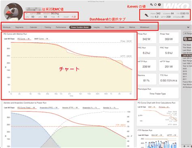The width and height of the screenshot is (192, 148).
Task: Select the Power Duration Model tab
Action: [80, 27]
